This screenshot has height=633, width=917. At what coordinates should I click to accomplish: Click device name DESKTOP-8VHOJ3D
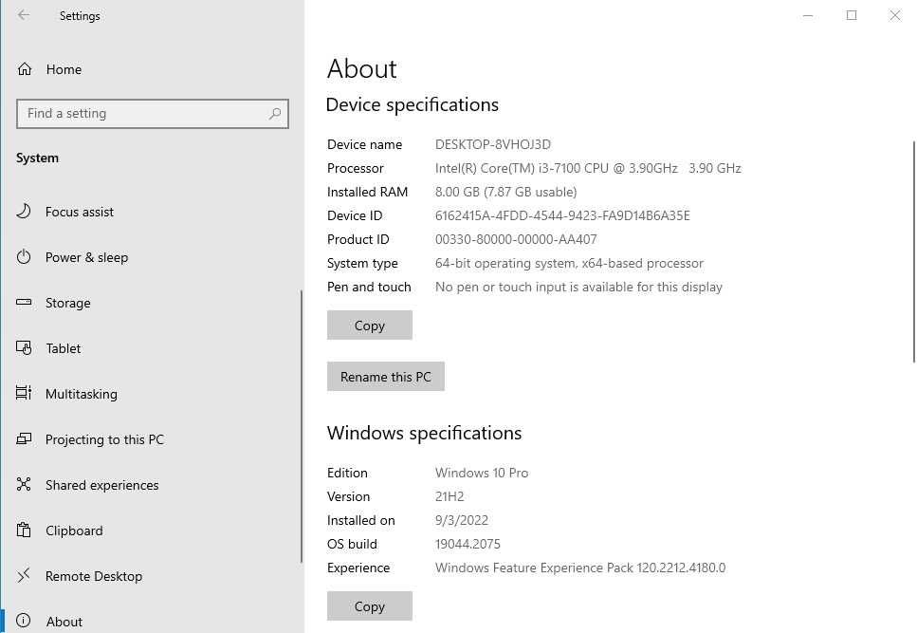pos(493,144)
